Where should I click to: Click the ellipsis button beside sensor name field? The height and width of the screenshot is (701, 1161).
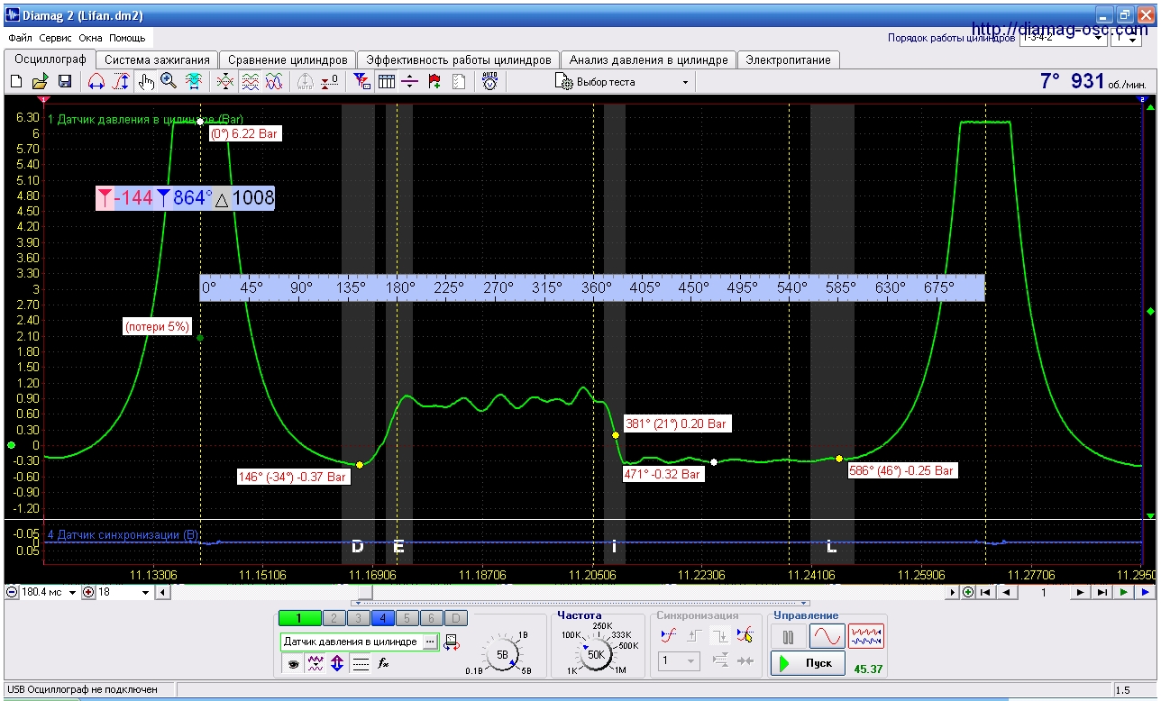tap(429, 642)
